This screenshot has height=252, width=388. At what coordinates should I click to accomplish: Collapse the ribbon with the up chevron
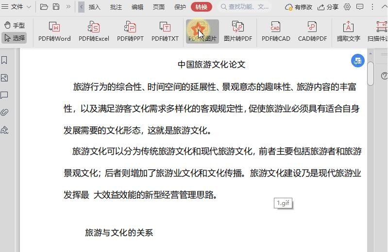(384, 7)
